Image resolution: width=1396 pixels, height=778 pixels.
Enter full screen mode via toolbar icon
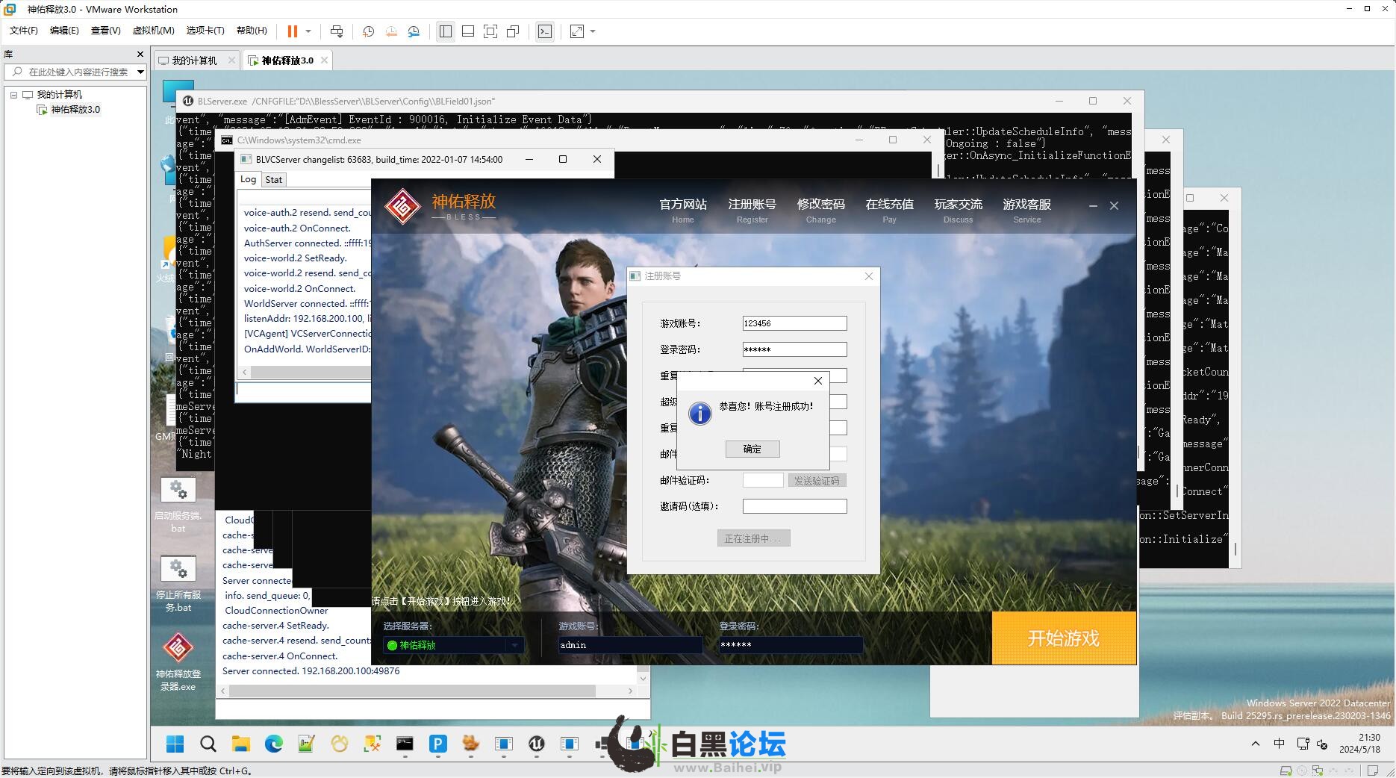pyautogui.click(x=490, y=31)
